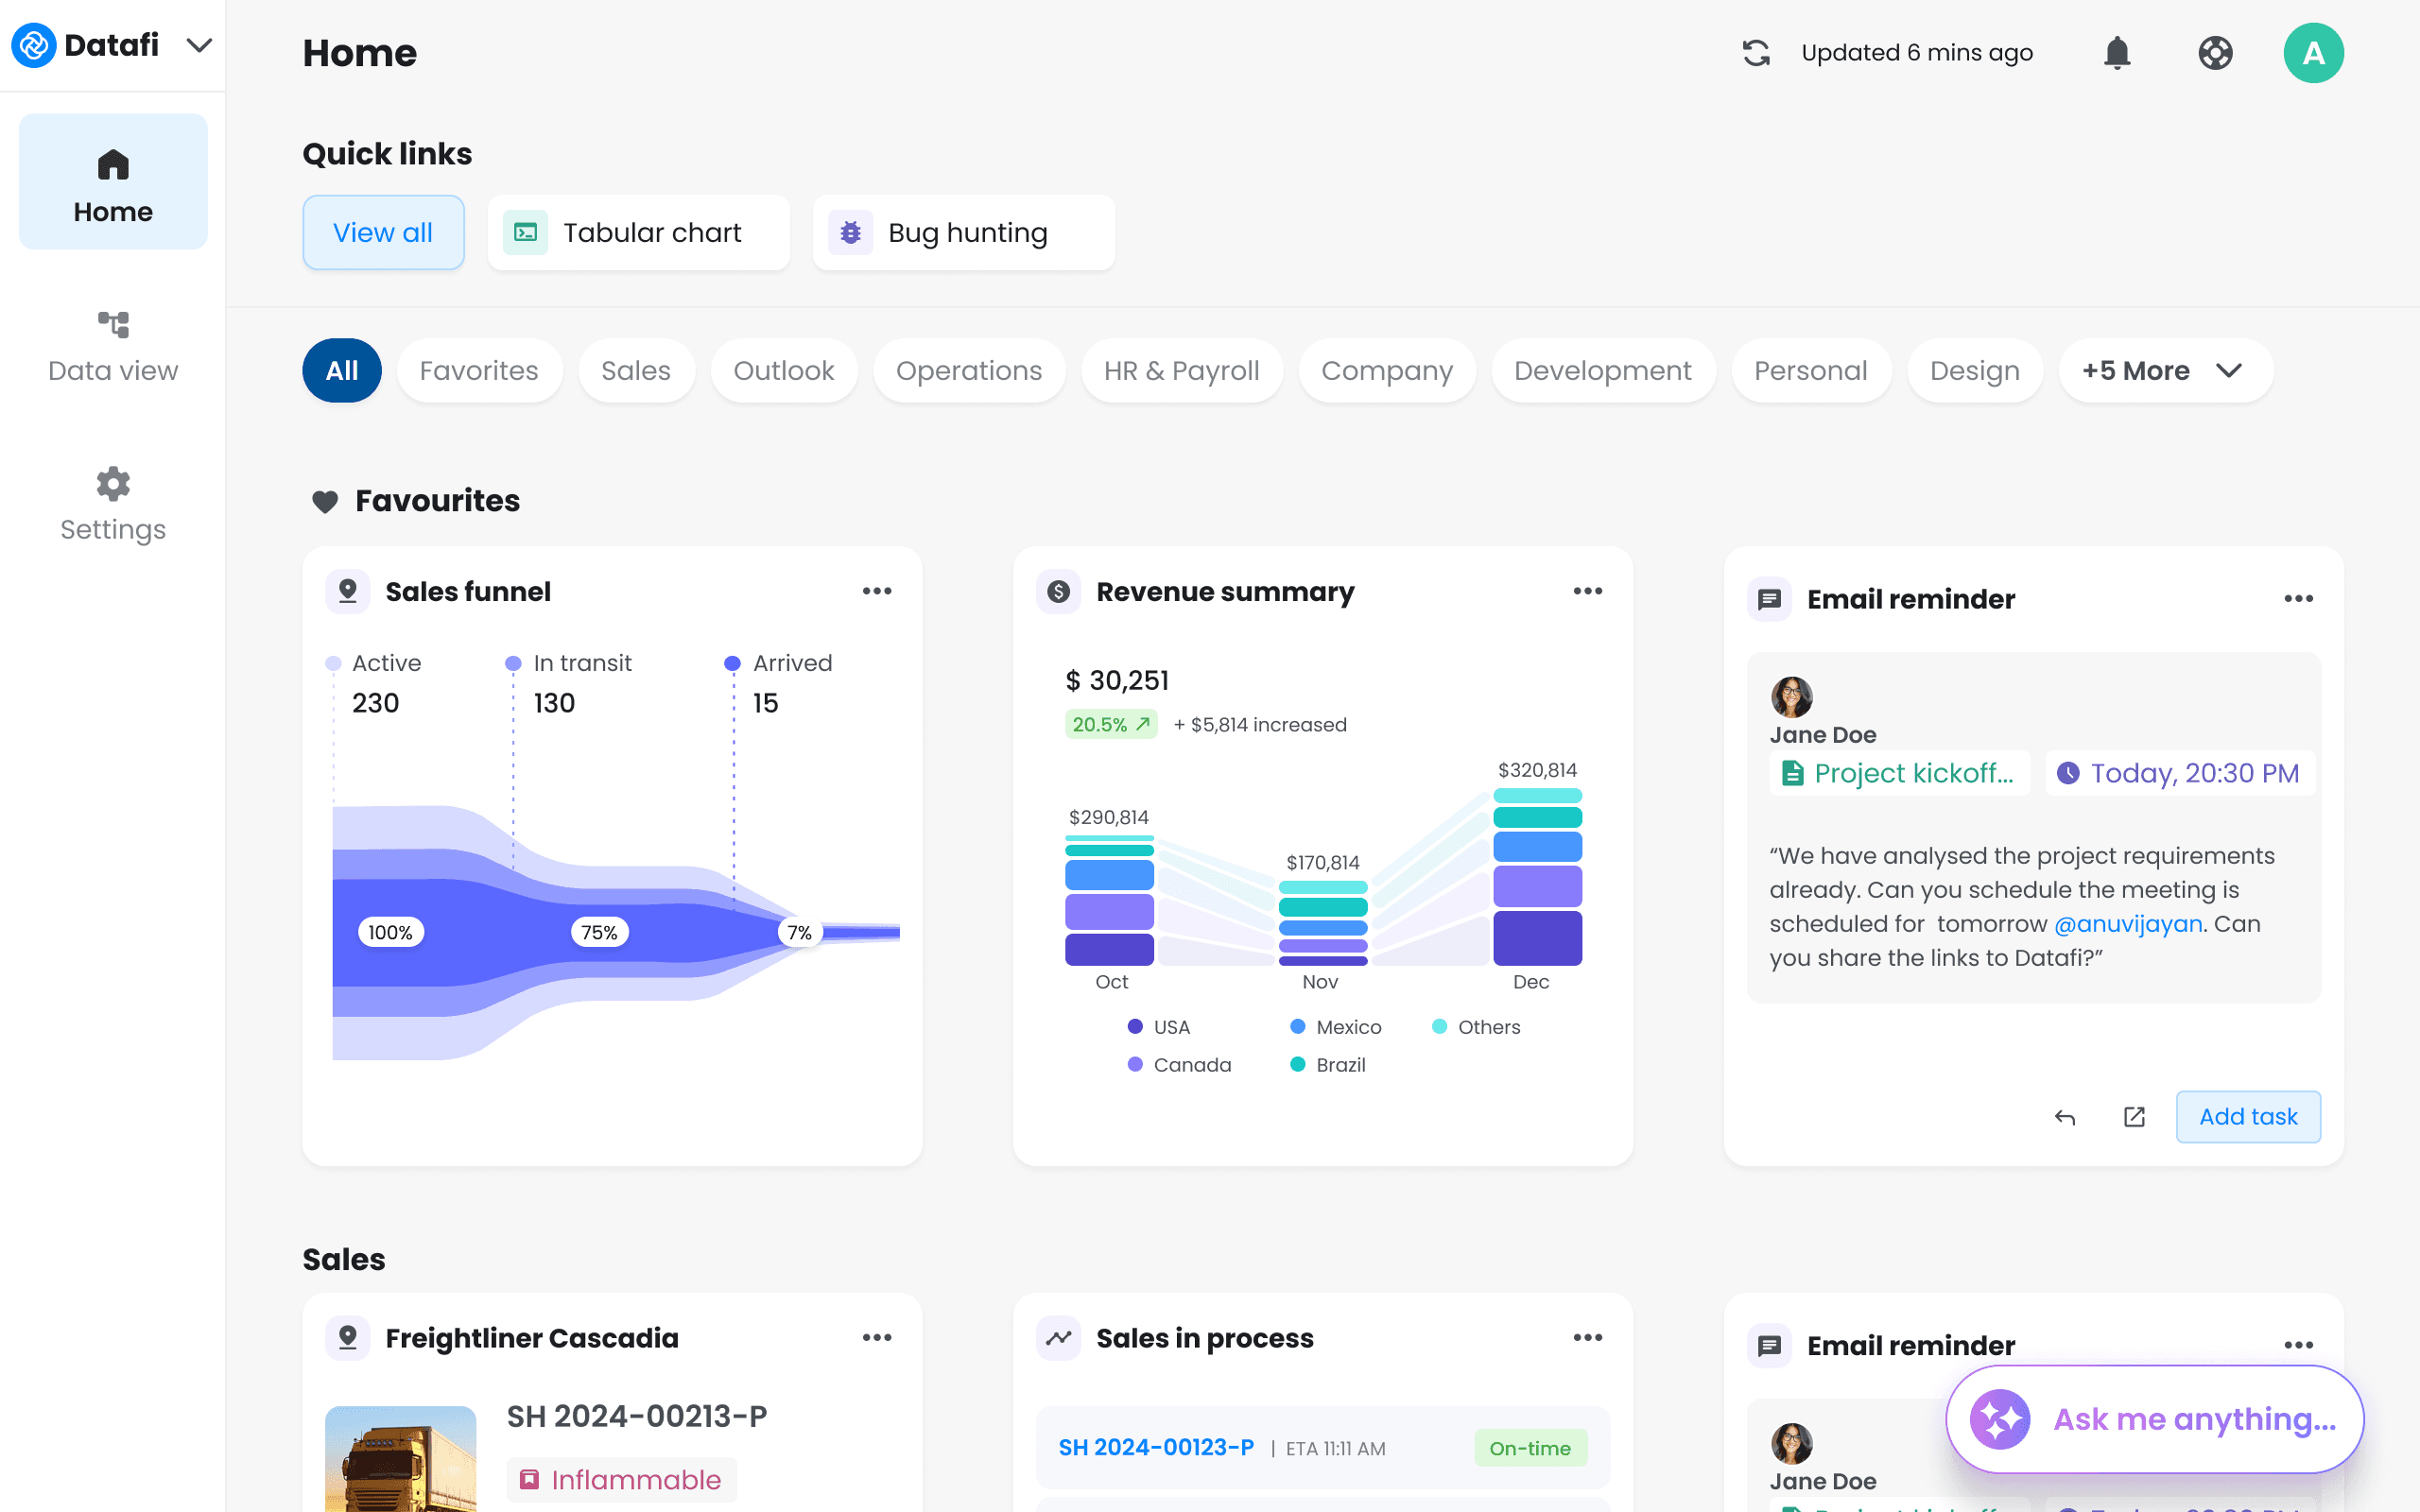2420x1512 pixels.
Task: Open the Tabular chart quick link
Action: [x=639, y=233]
